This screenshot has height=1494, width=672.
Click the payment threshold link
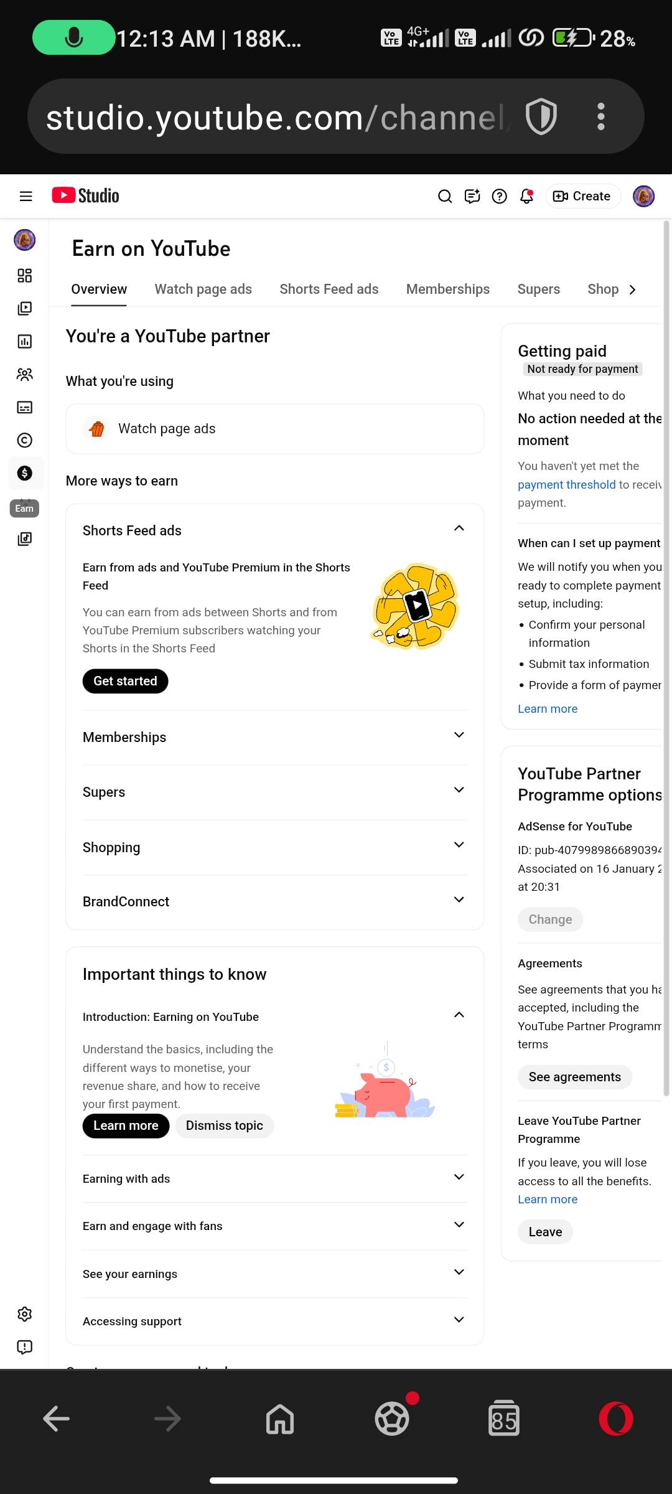pyautogui.click(x=566, y=485)
